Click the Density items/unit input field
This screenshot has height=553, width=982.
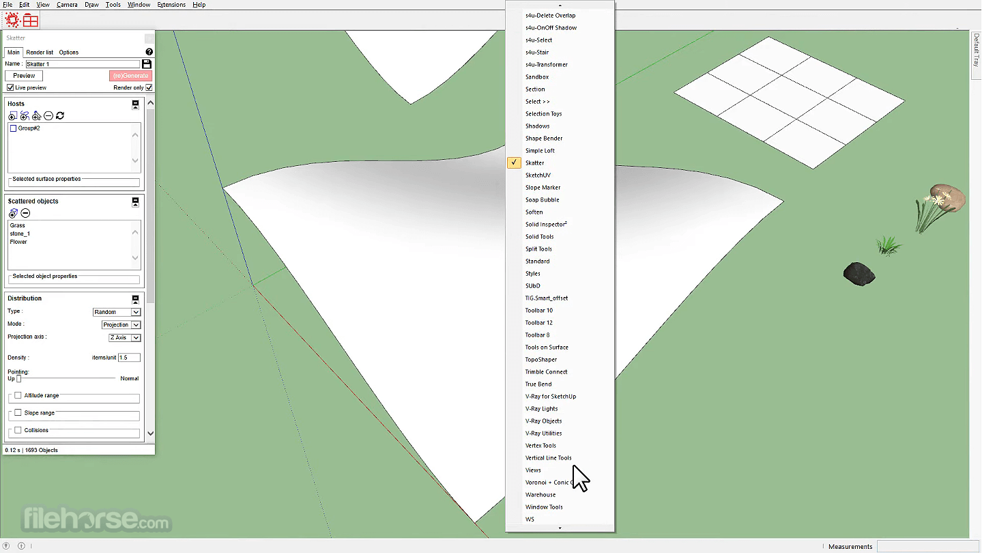[129, 358]
